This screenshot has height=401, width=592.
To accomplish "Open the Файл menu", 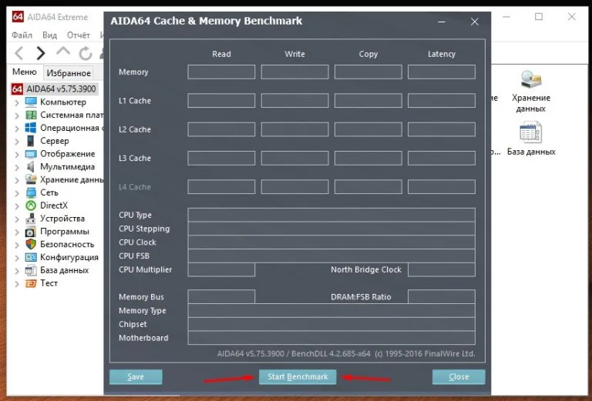I will [x=22, y=35].
